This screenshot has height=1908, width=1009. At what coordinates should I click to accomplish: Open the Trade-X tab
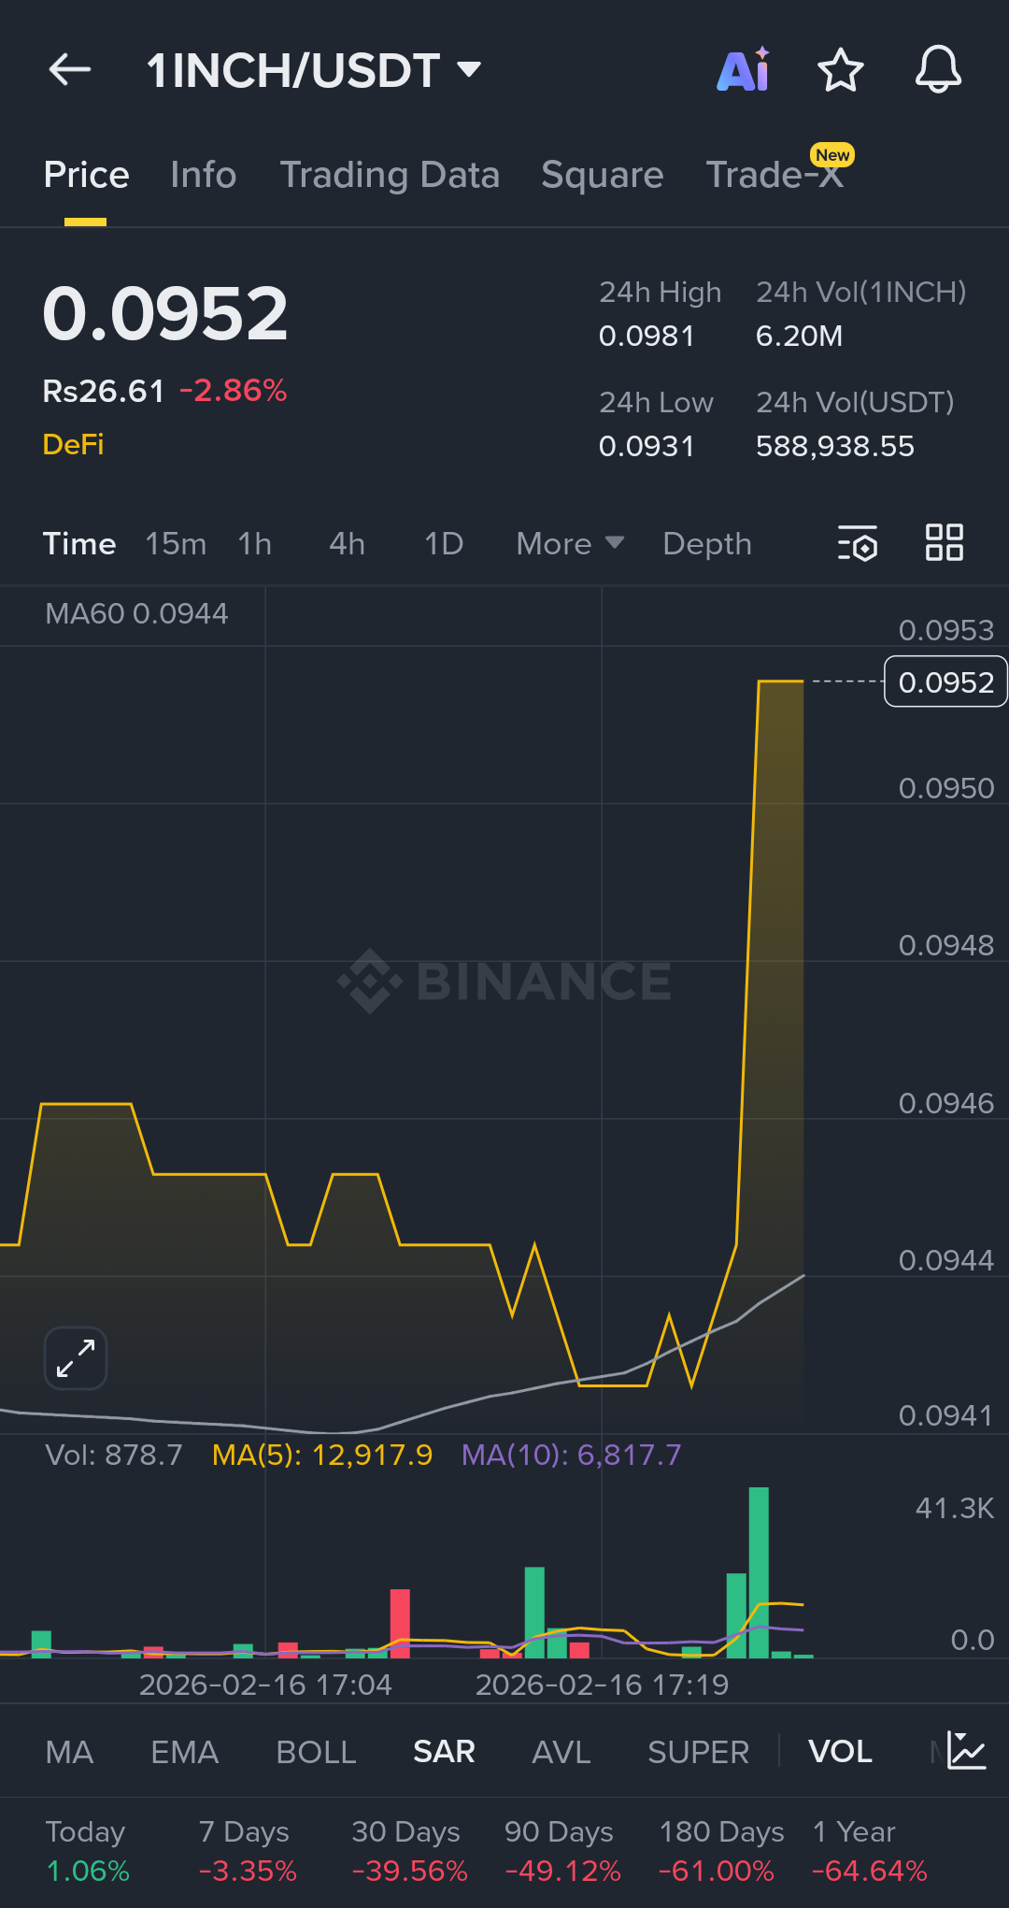[x=775, y=175]
